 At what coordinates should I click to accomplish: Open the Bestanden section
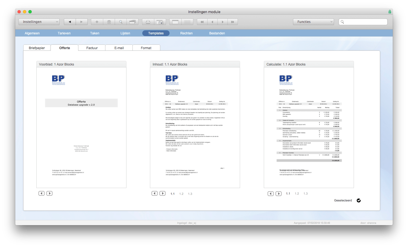tap(217, 33)
